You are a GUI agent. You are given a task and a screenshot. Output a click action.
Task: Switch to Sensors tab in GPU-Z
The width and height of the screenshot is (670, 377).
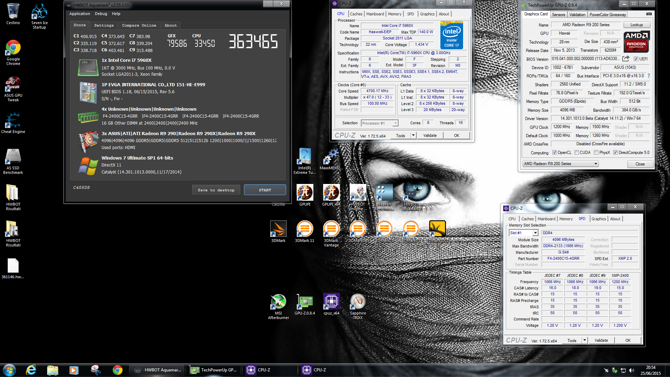click(558, 15)
